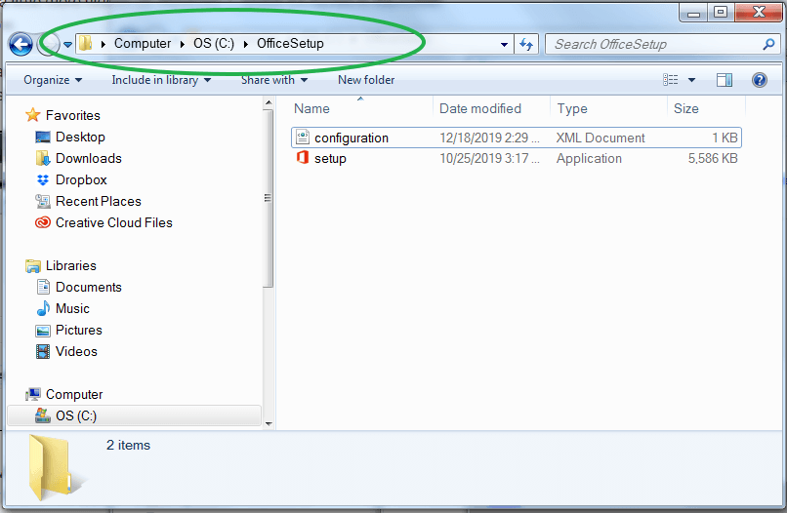Viewport: 787px width, 513px height.
Task: Open Downloads folder in Favorites
Action: (88, 158)
